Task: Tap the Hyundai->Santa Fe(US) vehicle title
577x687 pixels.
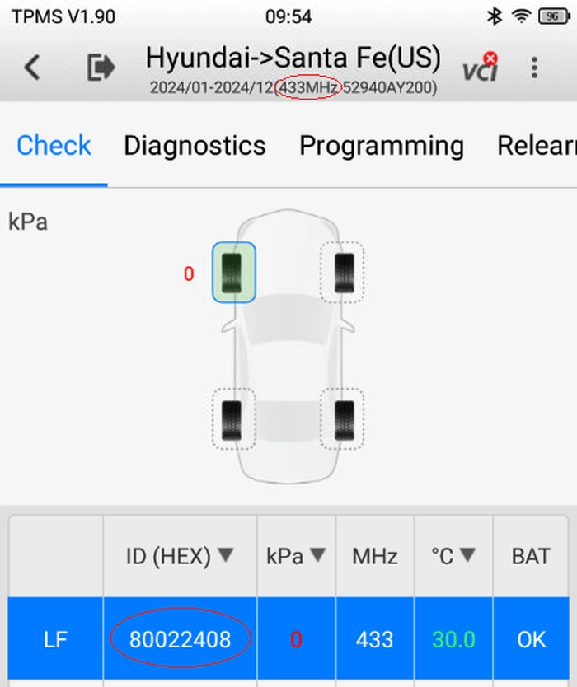Action: click(x=293, y=58)
